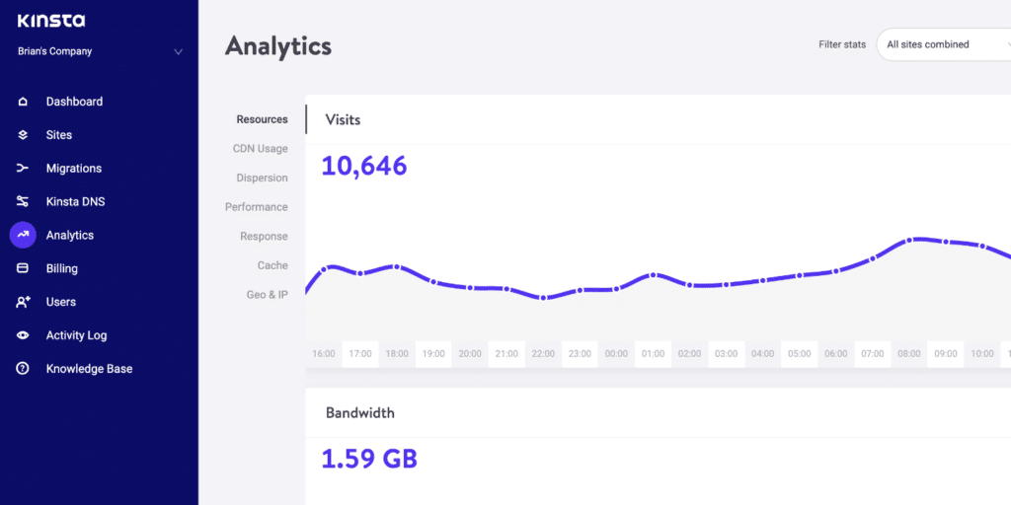Select the 22:00 hour label on chart

(x=543, y=353)
